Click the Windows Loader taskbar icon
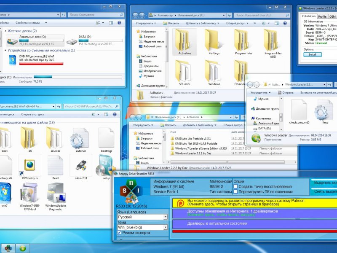This screenshot has width=337, height=253. coord(23,248)
